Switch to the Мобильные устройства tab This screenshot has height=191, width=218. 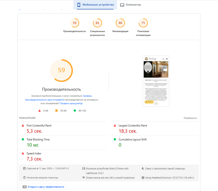95,5
